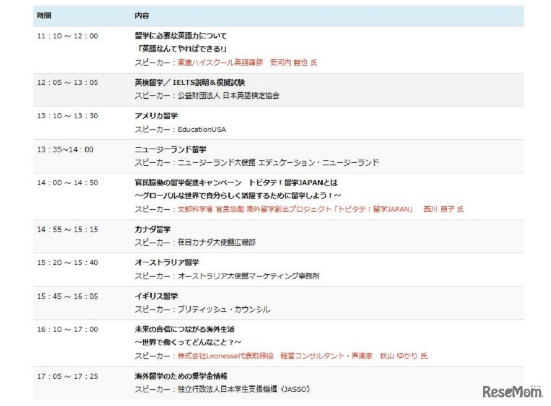The image size is (551, 406).
Task: Click speaker 公益財団法人 日本英語検定協会
Action: (229, 95)
